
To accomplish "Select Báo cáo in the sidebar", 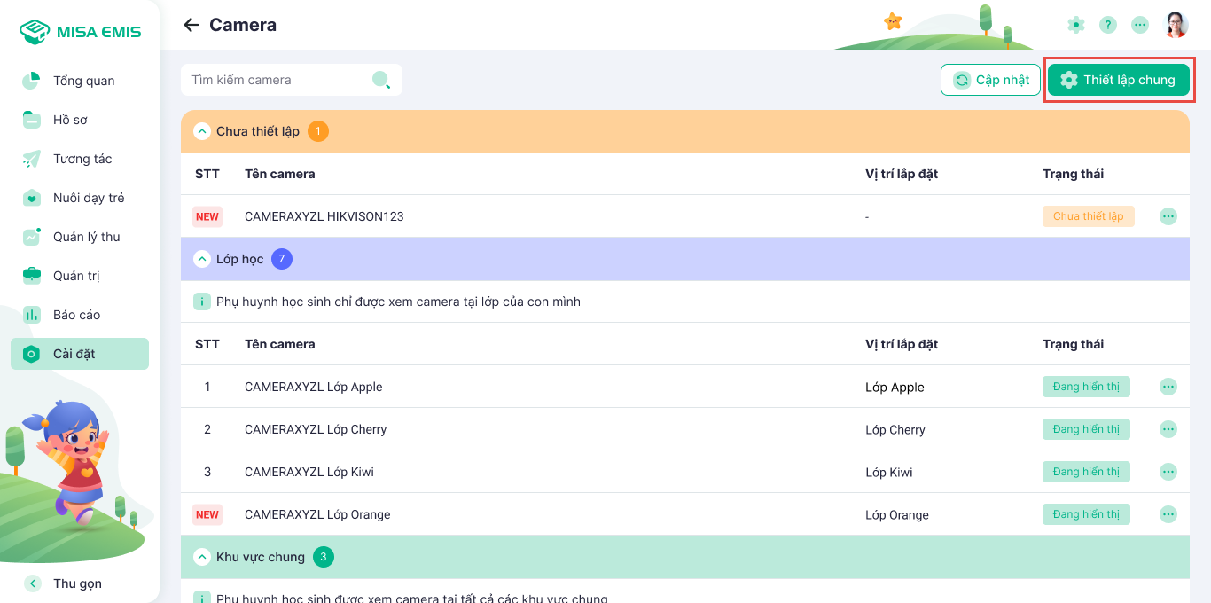I will 76,315.
